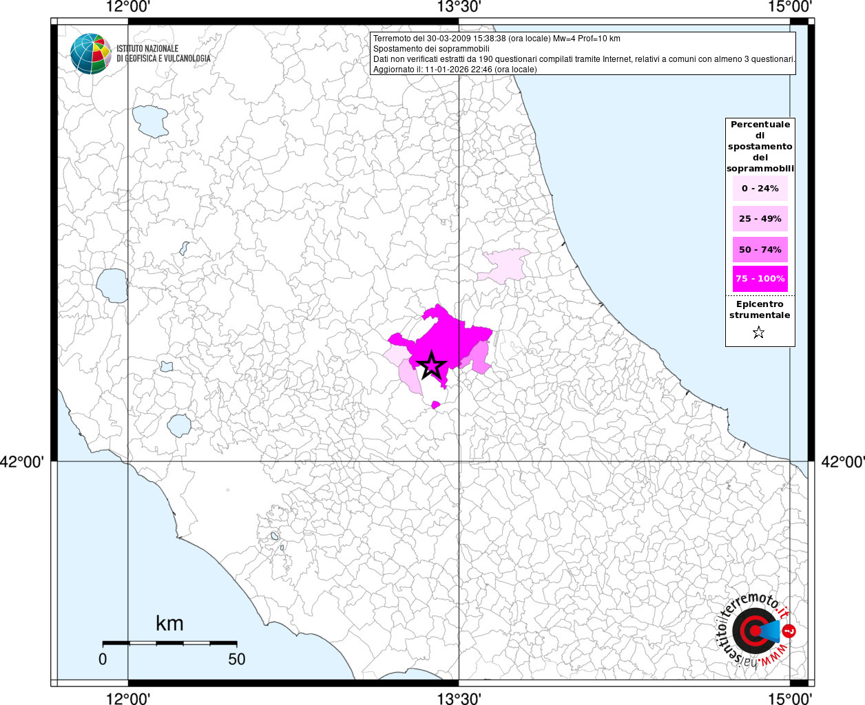The height and width of the screenshot is (705, 865).
Task: Click the bottom 12°00' longitude label
Action: [128, 698]
